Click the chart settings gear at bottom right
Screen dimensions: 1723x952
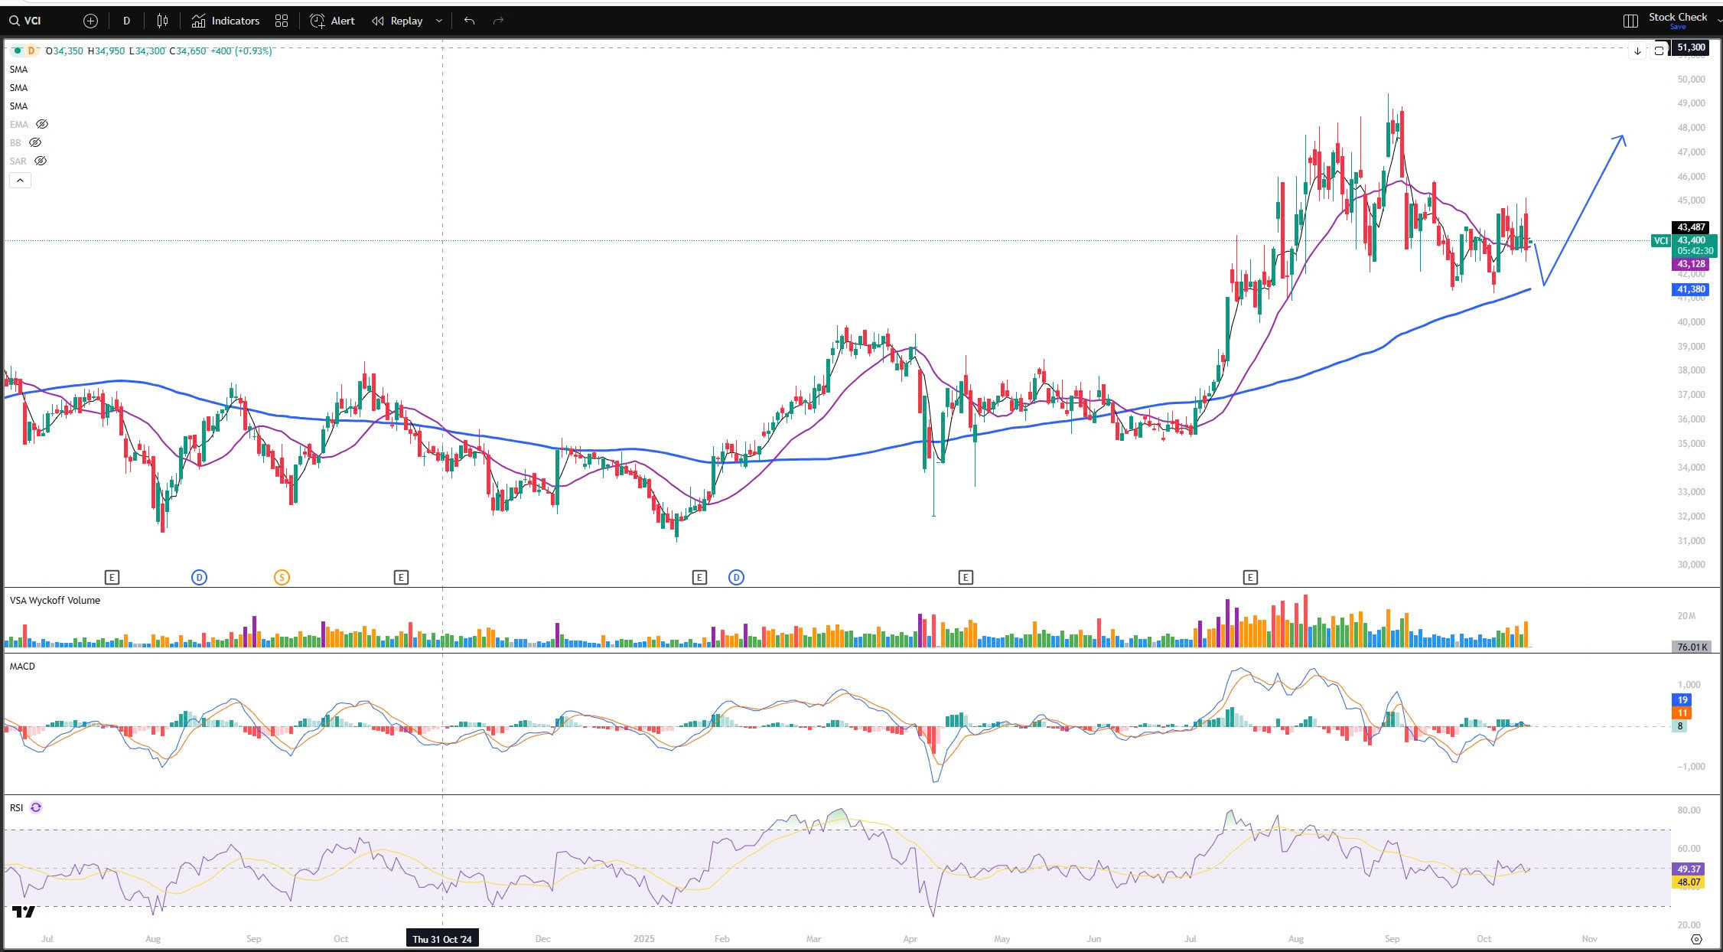click(1696, 939)
